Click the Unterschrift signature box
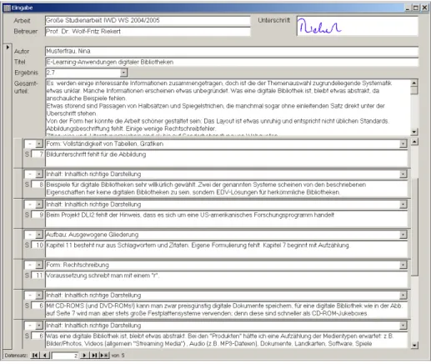 [358, 26]
